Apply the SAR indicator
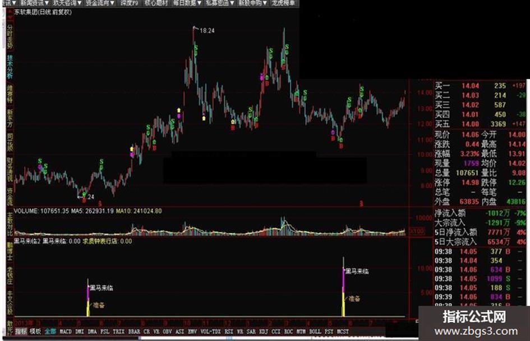 click(251, 331)
